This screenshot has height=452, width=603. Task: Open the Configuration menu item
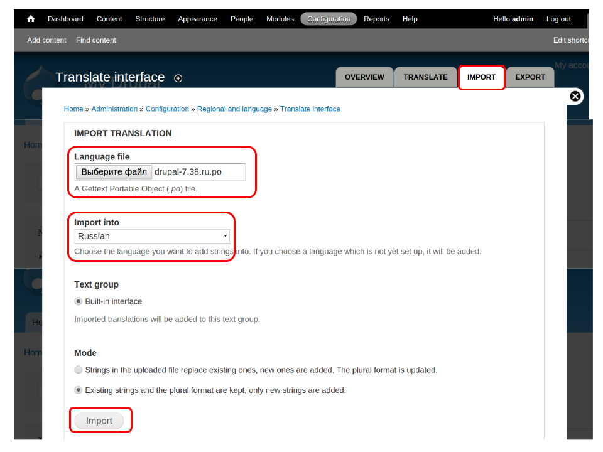tap(329, 19)
